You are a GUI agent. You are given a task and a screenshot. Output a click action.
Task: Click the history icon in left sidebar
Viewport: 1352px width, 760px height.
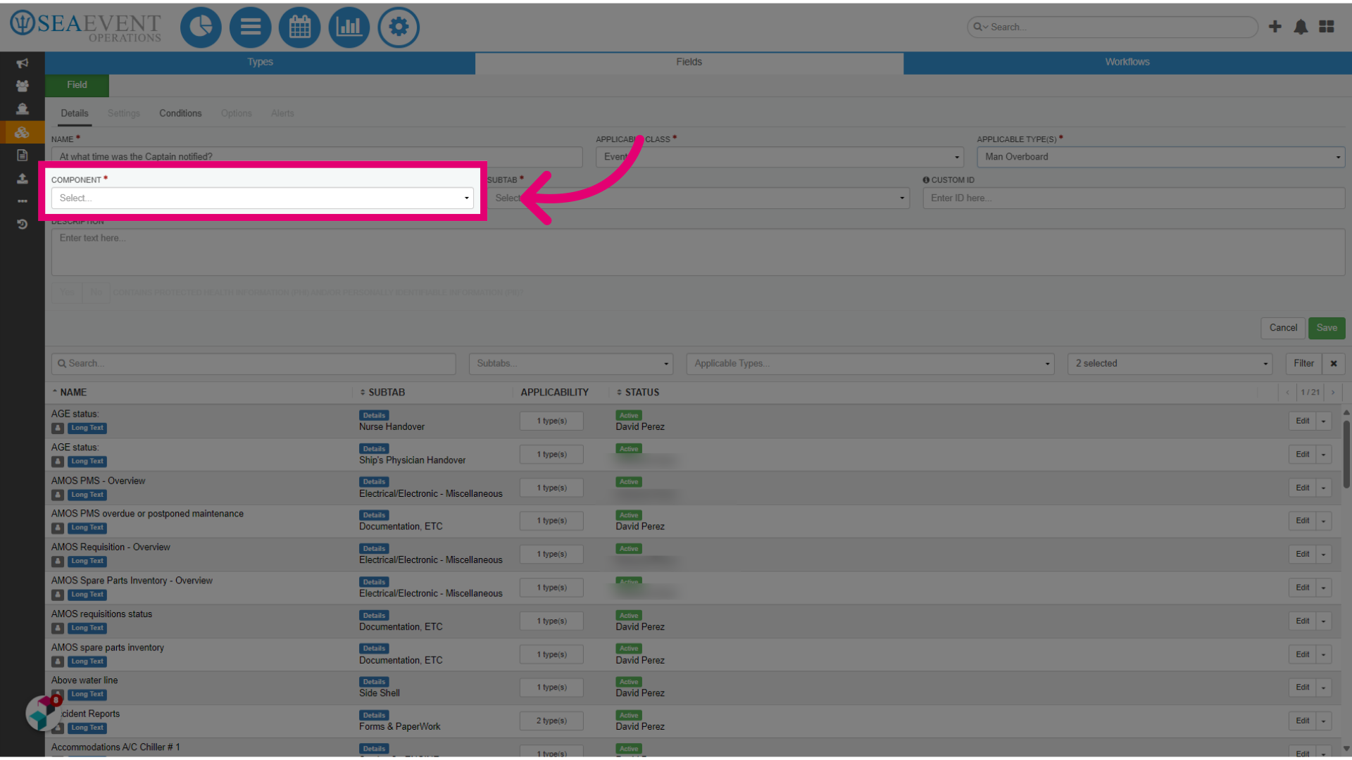point(23,224)
